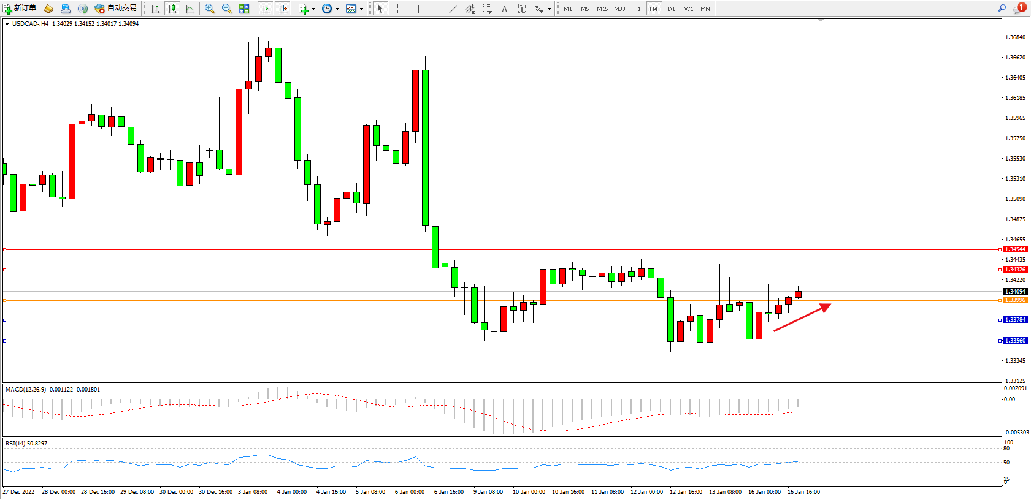Select the crosshair cursor tool
This screenshot has height=500, width=1031.
[397, 9]
